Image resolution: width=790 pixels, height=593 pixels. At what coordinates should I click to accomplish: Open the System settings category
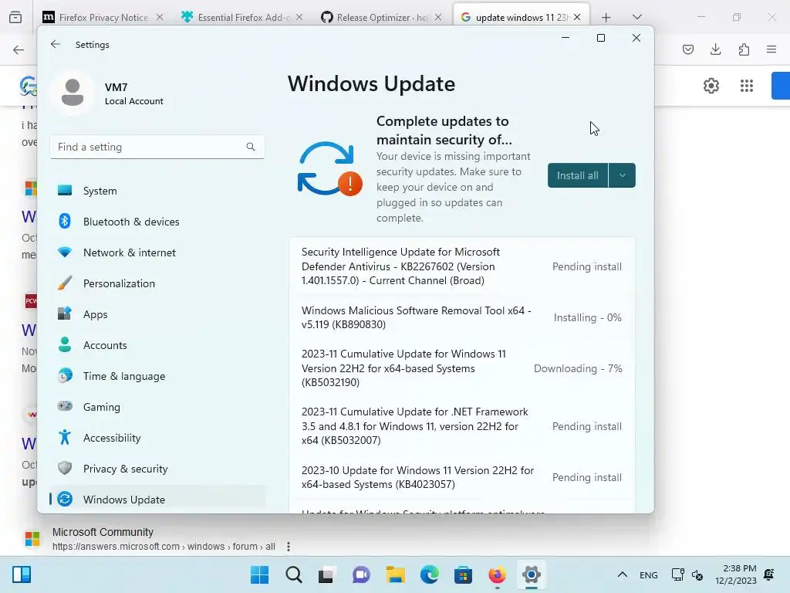157,191
